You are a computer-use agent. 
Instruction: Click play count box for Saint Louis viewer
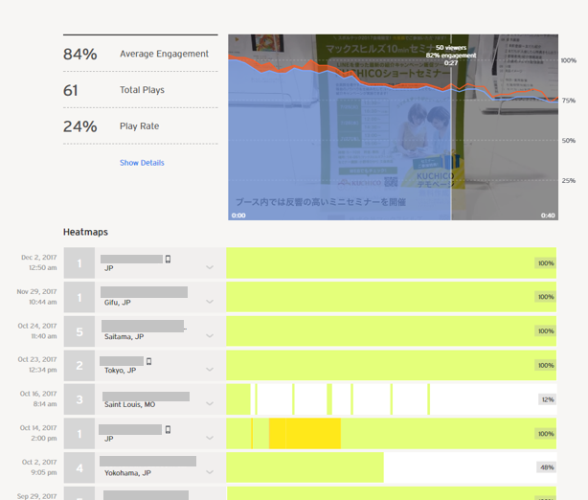(79, 399)
